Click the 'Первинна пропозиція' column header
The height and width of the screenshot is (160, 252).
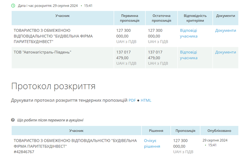[129, 18]
